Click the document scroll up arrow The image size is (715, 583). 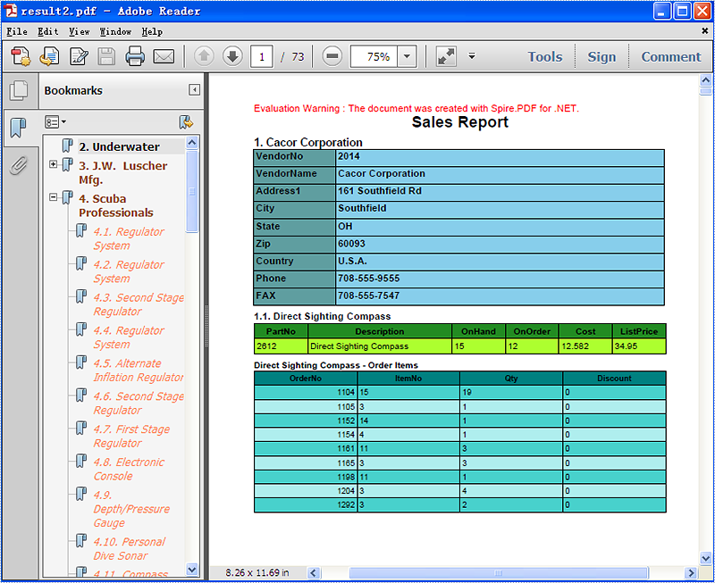tap(706, 80)
